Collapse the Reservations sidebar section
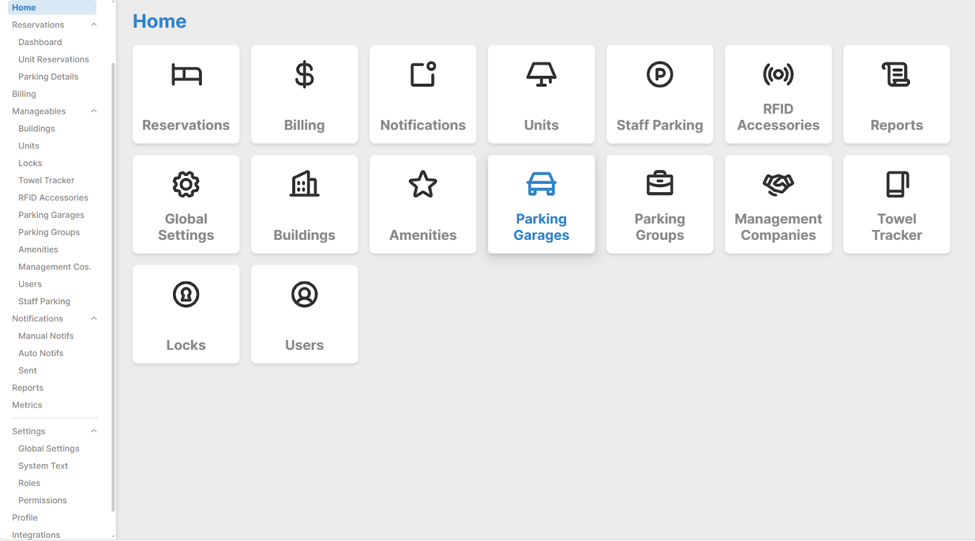The width and height of the screenshot is (975, 541). click(94, 25)
